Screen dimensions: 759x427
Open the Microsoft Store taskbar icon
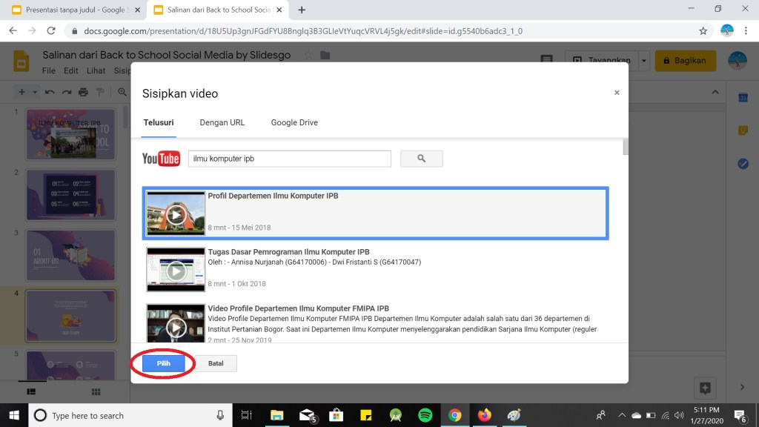click(x=336, y=415)
